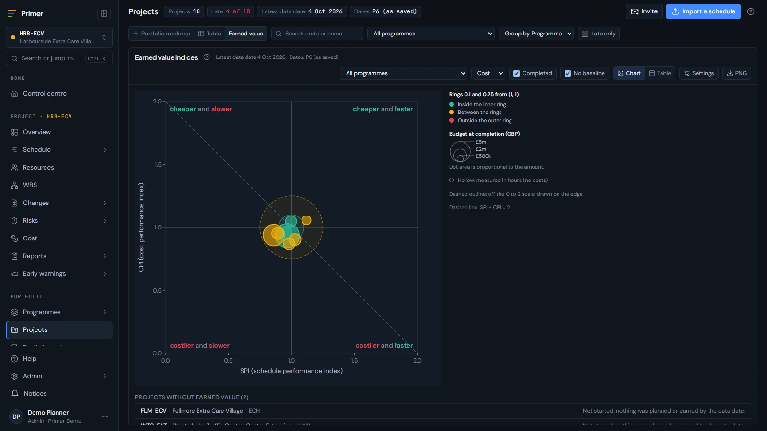The width and height of the screenshot is (767, 431).
Task: Export the chart as PNG
Action: [x=737, y=73]
